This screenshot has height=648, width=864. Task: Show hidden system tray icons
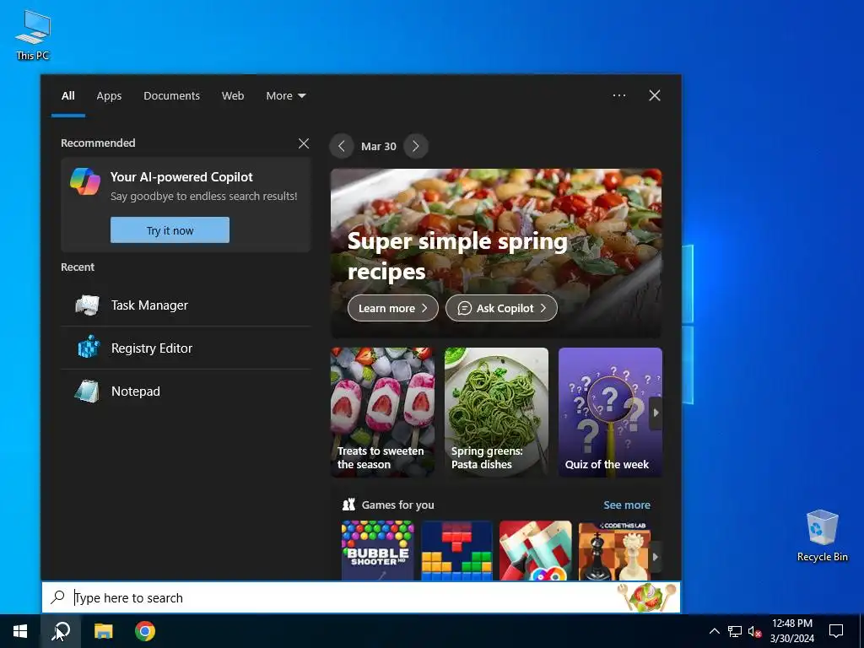(x=714, y=631)
